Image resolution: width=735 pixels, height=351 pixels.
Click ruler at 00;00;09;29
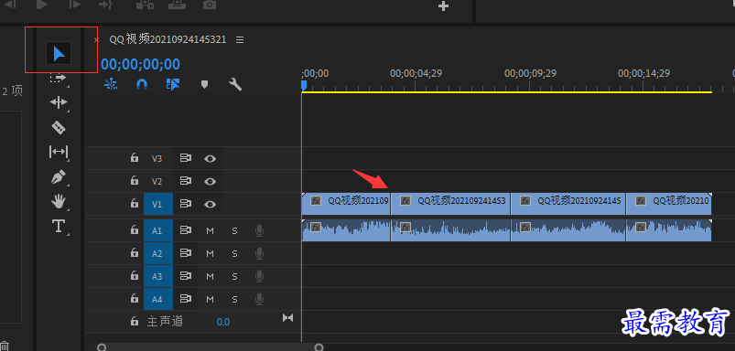pos(530,73)
